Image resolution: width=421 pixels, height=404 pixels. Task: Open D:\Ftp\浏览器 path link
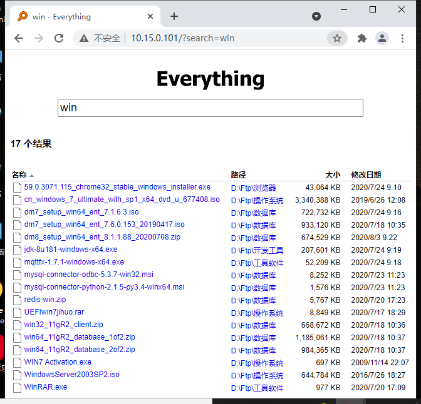coord(254,188)
